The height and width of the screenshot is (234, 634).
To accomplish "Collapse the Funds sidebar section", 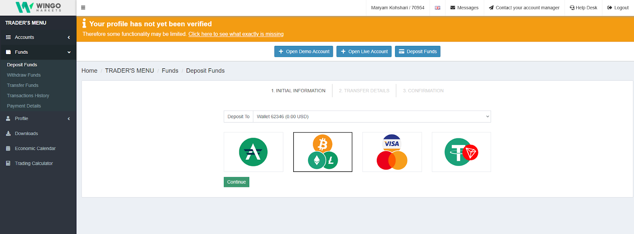I will 38,52.
